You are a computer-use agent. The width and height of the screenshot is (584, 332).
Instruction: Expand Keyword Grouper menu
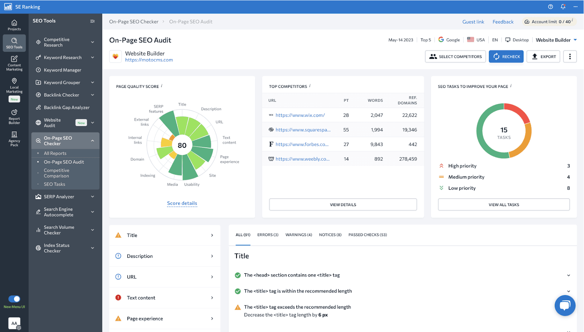point(92,82)
